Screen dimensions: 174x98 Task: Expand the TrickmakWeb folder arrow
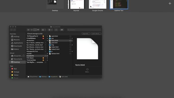[47, 60]
